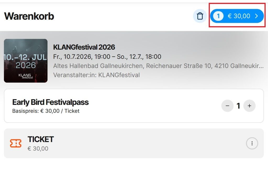
Task: Select the Altes Hallenbad Gallneukirchen address line
Action: coord(158,66)
